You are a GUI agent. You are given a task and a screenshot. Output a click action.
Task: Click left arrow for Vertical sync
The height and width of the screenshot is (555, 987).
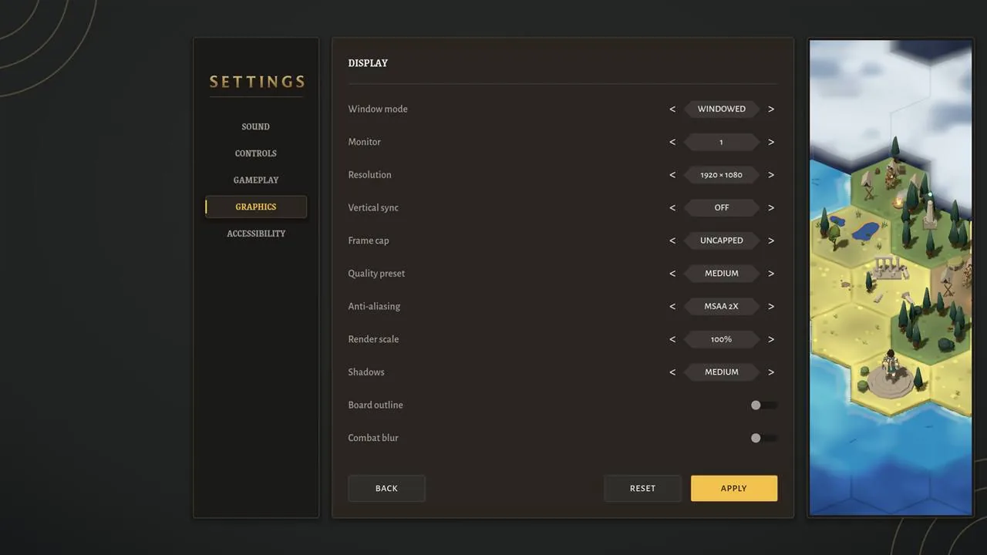(x=672, y=207)
